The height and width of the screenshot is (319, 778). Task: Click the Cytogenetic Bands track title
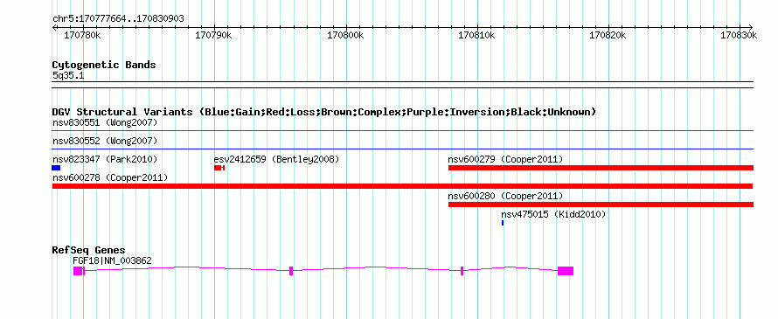click(x=104, y=65)
